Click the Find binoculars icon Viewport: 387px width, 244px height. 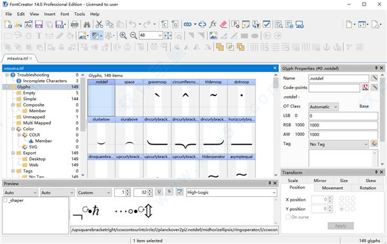pyautogui.click(x=87, y=25)
